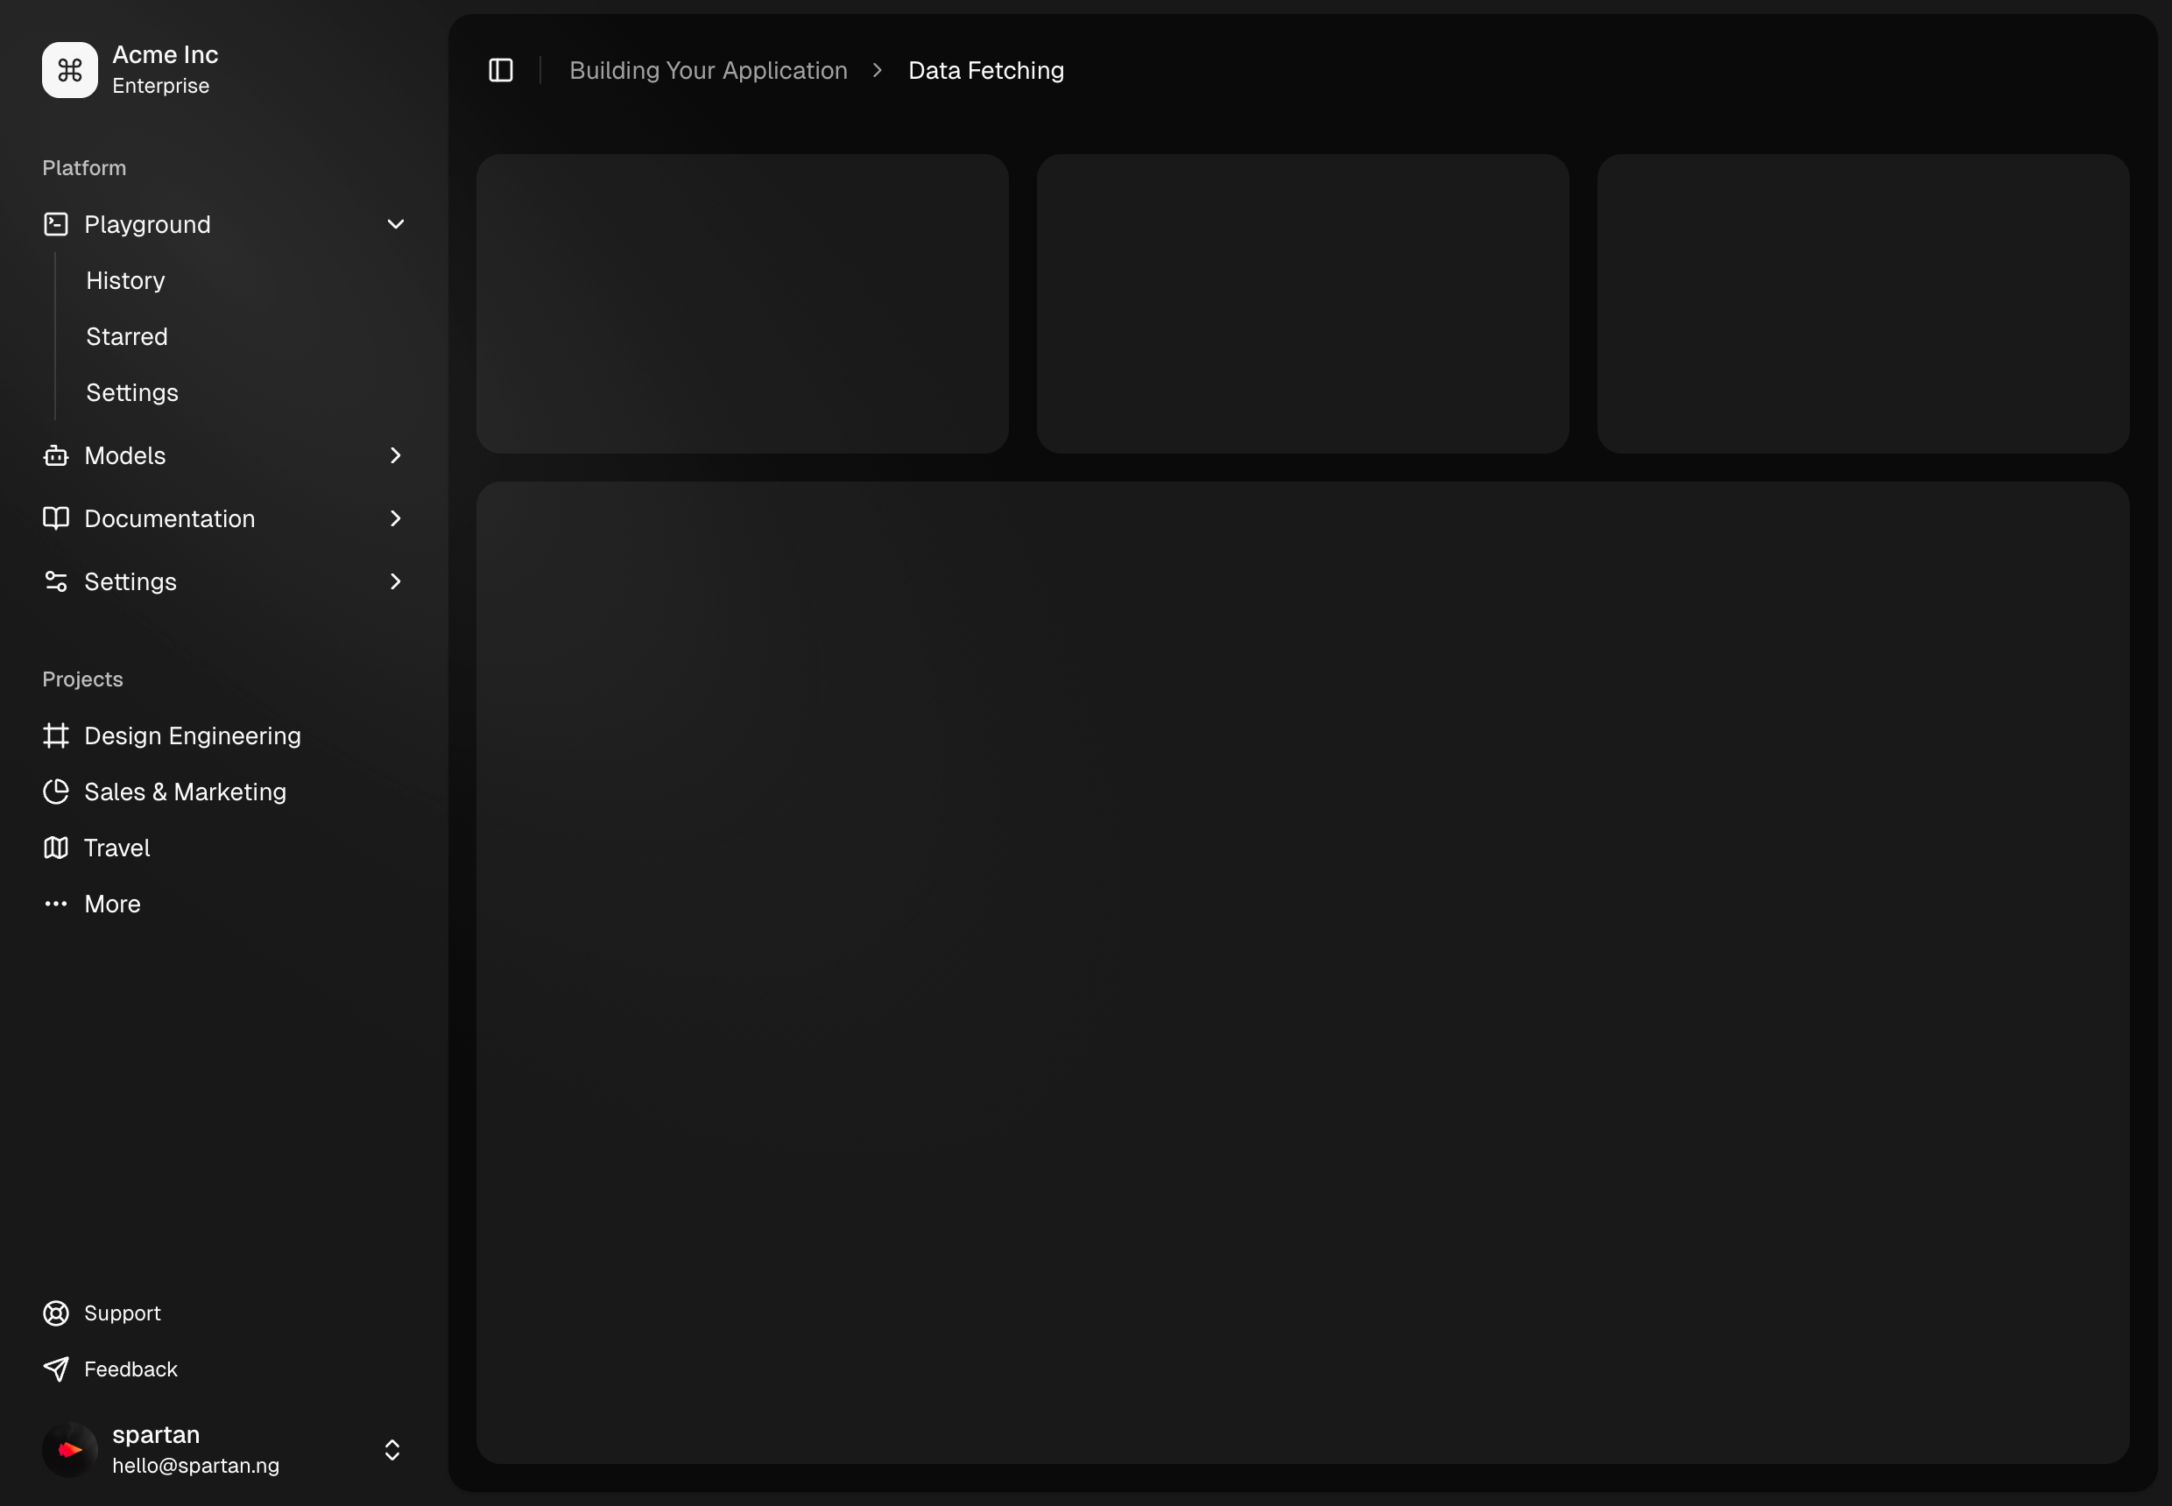The width and height of the screenshot is (2172, 1506).
Task: Click the Sales & Marketing chart icon
Action: 56,791
